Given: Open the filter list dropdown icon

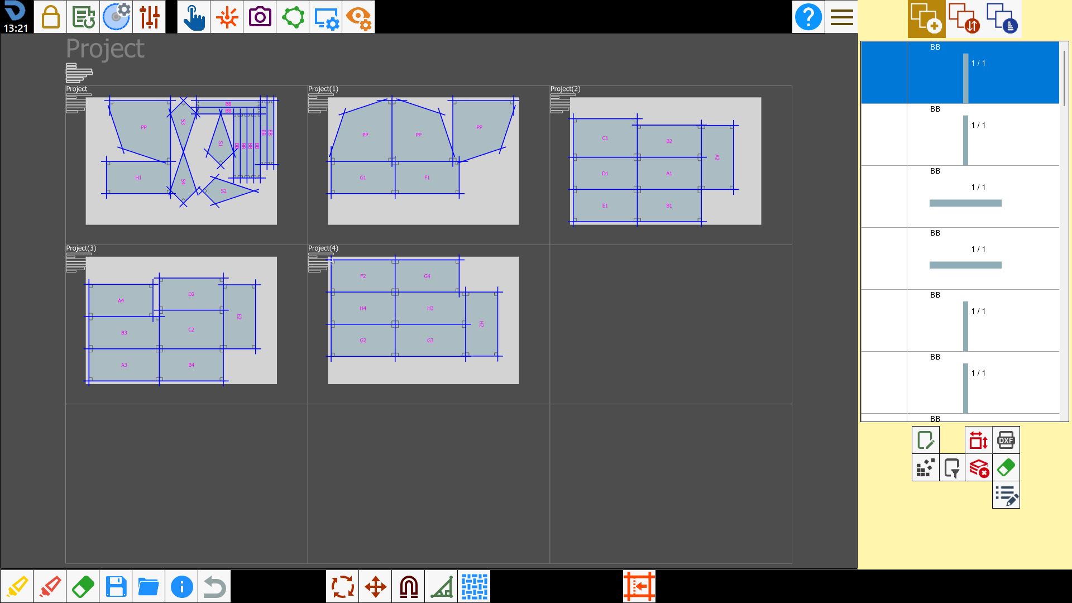Looking at the screenshot, I should tap(953, 467).
